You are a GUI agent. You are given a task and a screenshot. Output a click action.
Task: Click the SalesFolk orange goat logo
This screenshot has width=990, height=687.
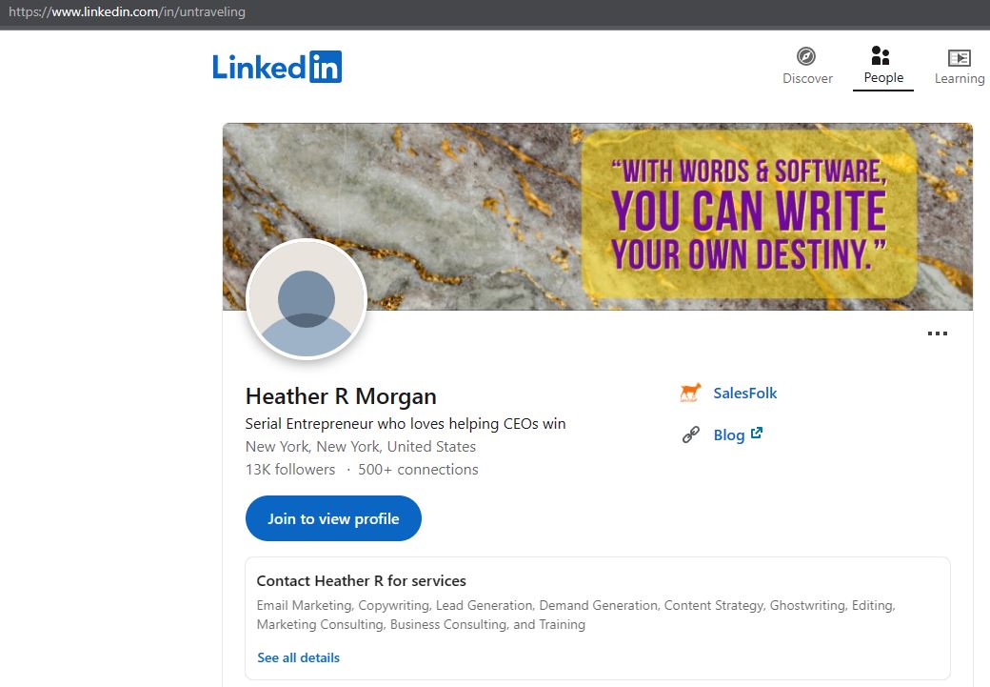[x=690, y=393]
